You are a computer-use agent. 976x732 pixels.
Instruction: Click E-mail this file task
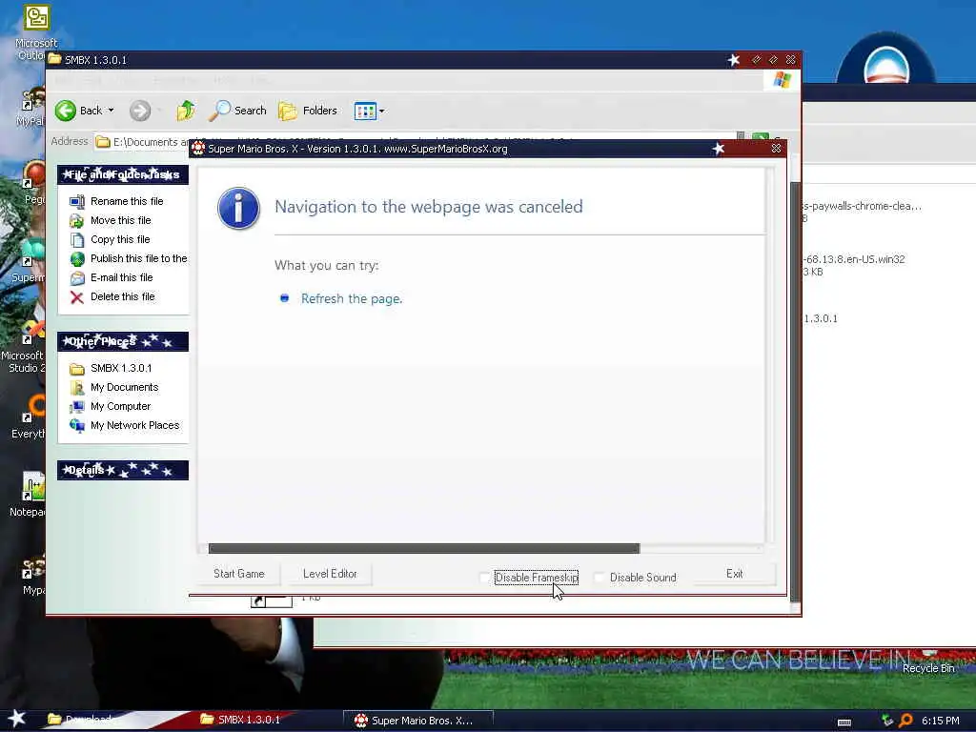121,277
